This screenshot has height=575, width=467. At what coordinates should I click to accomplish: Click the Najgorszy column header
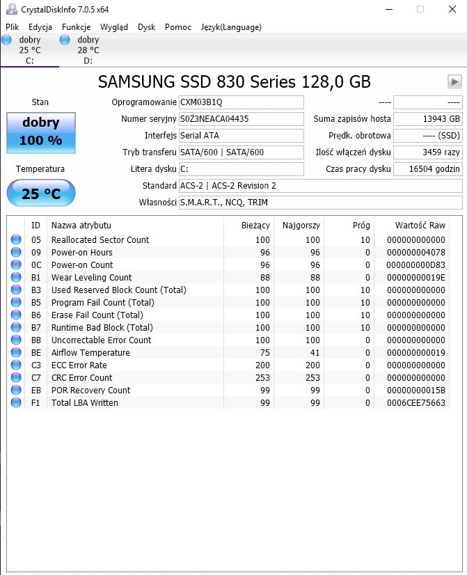(299, 225)
